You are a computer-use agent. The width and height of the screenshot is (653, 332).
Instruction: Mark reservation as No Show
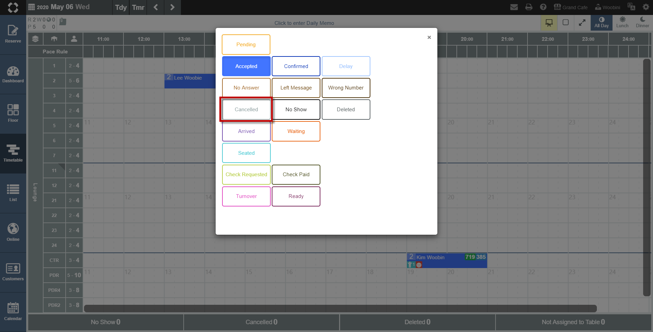[x=296, y=110]
